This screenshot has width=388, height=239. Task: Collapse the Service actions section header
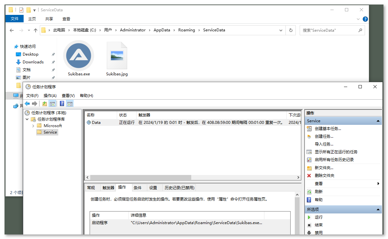[378, 121]
